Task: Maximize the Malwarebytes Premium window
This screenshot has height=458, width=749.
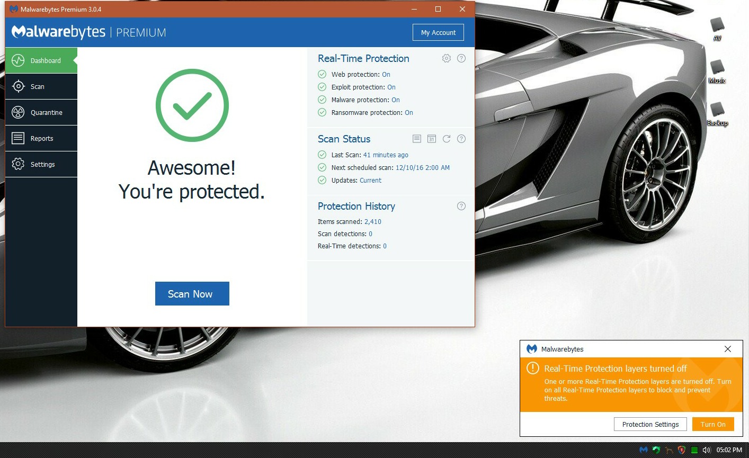Action: [438, 9]
